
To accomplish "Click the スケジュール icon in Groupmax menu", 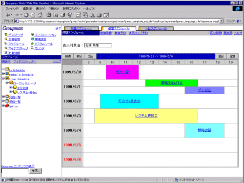I will pos(6,43).
